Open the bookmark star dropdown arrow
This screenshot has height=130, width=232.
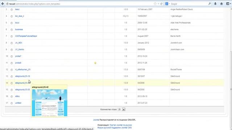point(158,4)
